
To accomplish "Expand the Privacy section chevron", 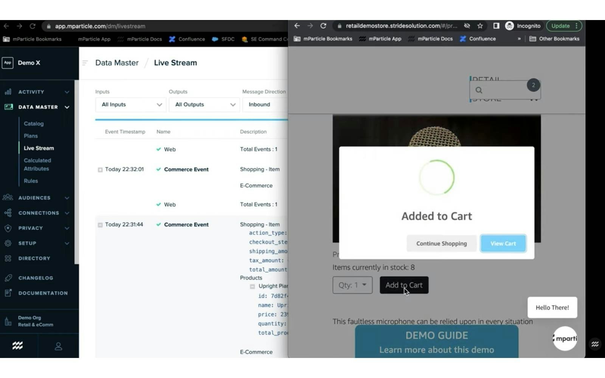I will point(67,228).
